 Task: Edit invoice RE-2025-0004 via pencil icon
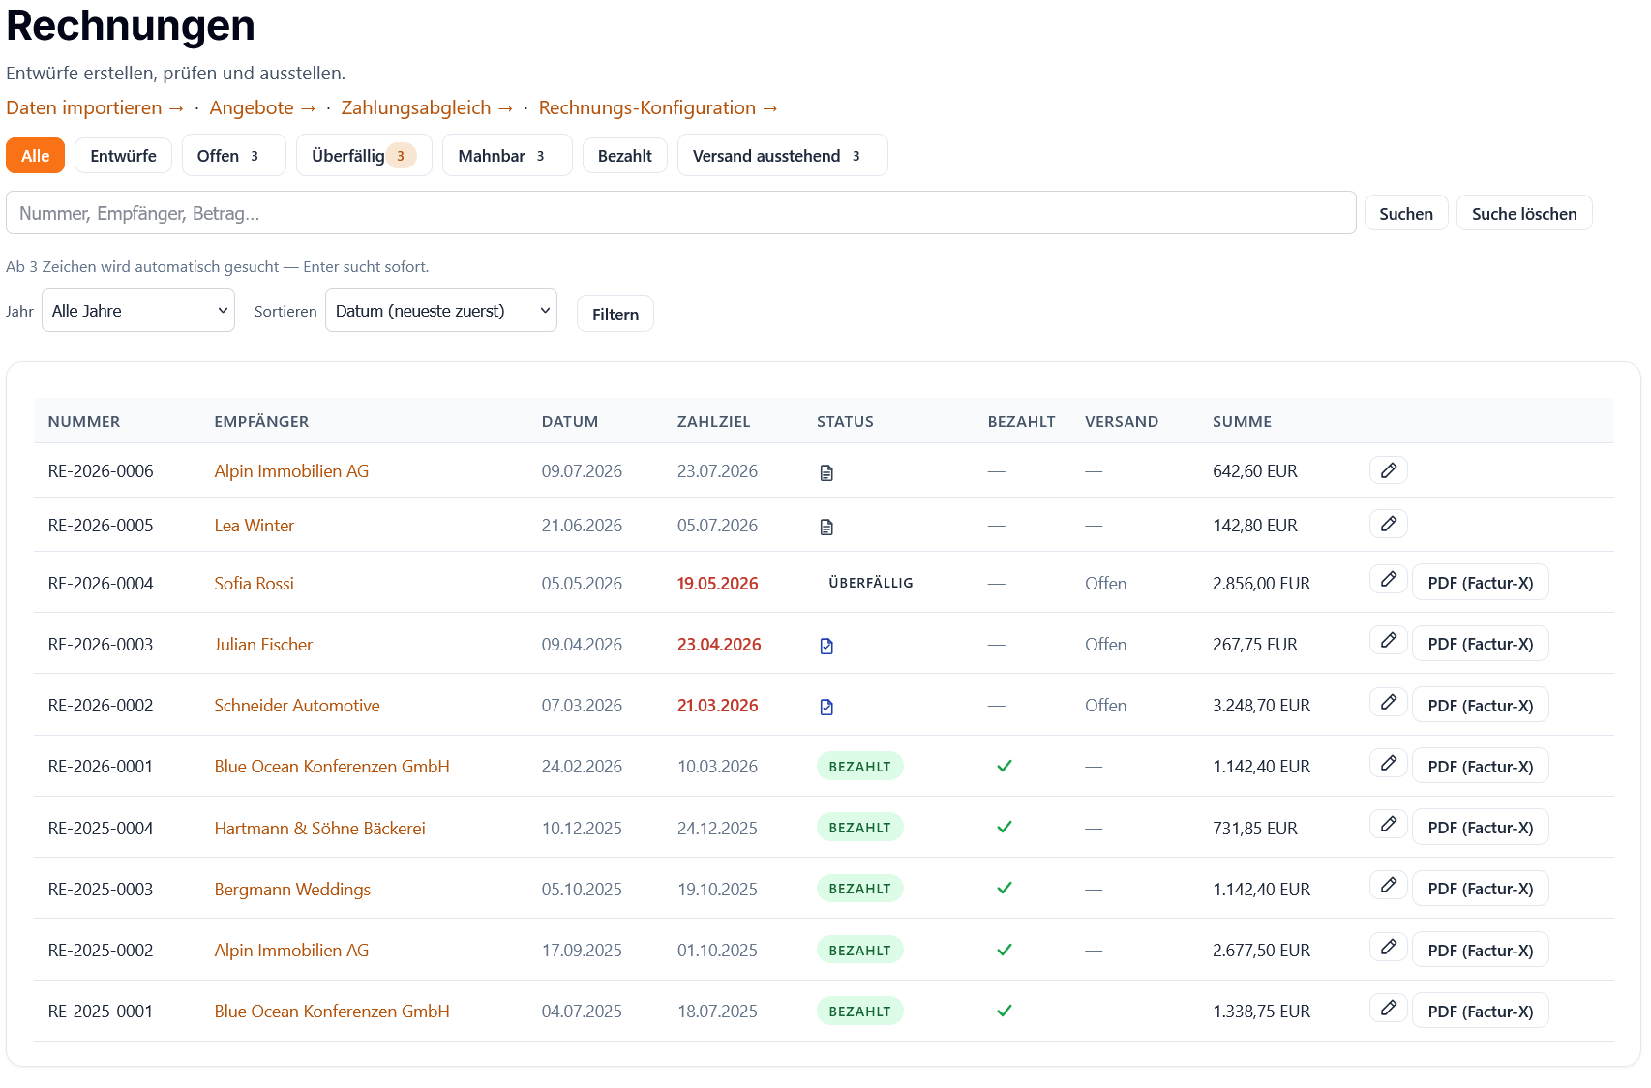(1388, 824)
